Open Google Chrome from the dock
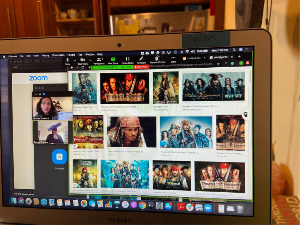 click(142, 205)
